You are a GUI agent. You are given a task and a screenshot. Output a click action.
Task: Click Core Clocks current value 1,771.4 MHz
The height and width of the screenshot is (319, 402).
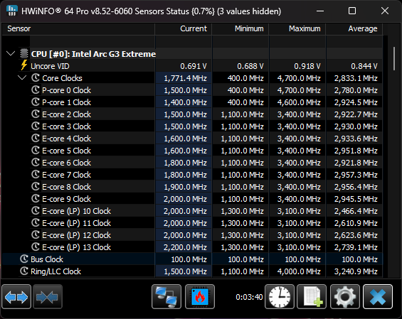click(x=186, y=78)
